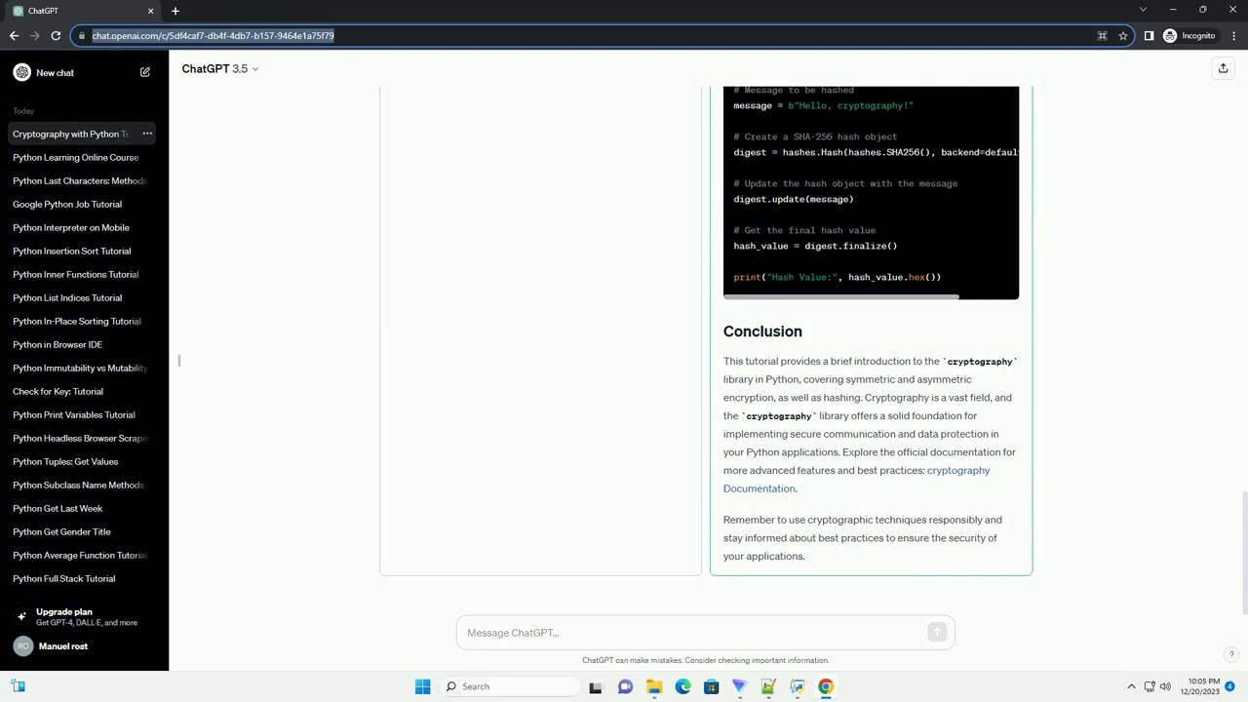Viewport: 1248px width, 702px height.
Task: Click the volume tray icon
Action: coord(1165,686)
